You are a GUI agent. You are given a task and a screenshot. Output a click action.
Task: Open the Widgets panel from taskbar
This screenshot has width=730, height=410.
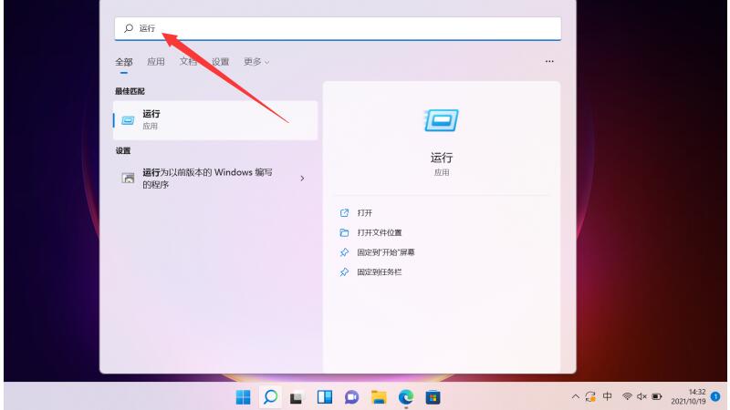325,397
